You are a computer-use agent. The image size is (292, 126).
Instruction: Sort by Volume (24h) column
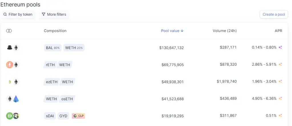click(x=225, y=31)
